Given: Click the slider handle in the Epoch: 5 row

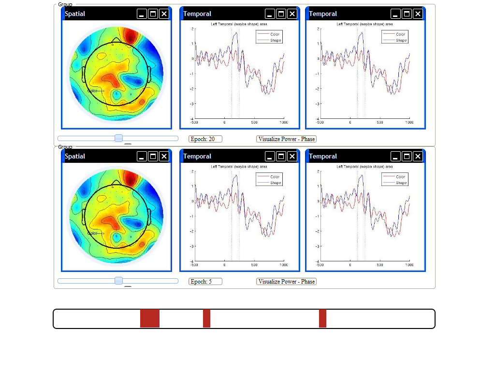Looking at the screenshot, I should (118, 281).
